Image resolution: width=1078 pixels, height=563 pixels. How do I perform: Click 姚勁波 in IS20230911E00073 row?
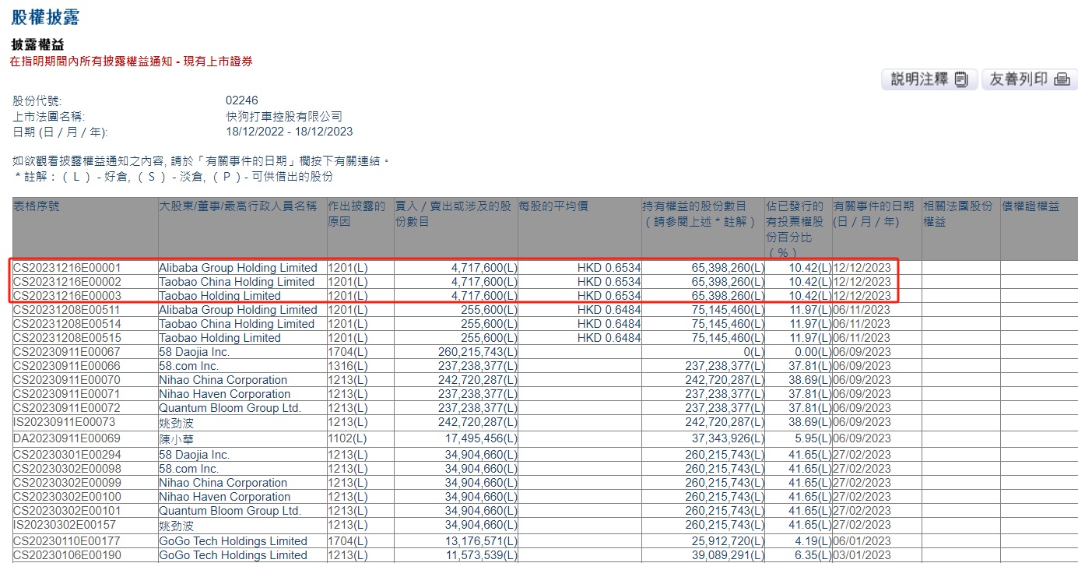click(176, 423)
